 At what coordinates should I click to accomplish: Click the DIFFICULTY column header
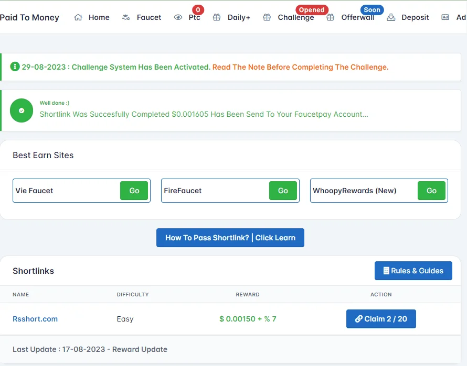coord(133,294)
